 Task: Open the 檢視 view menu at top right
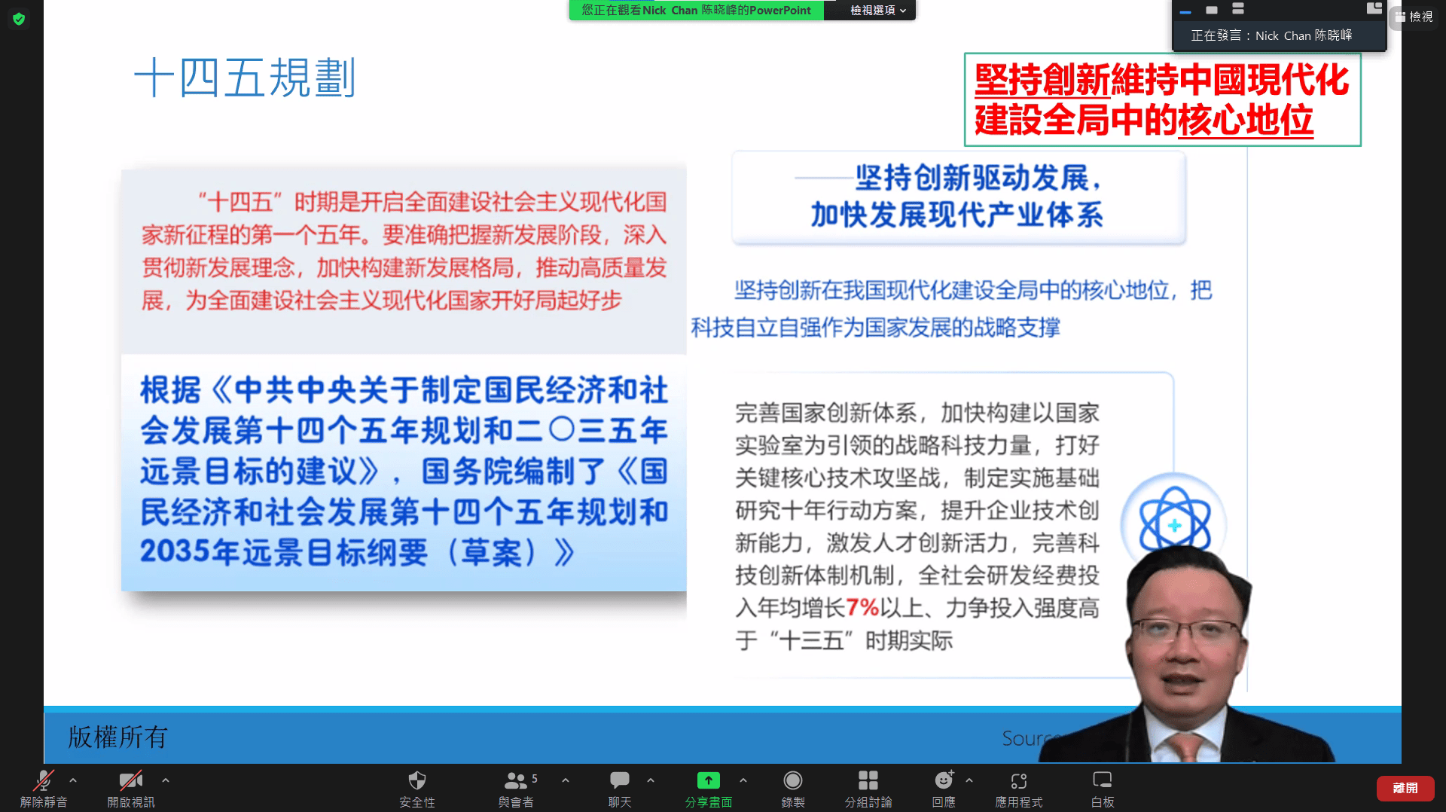(x=1414, y=17)
